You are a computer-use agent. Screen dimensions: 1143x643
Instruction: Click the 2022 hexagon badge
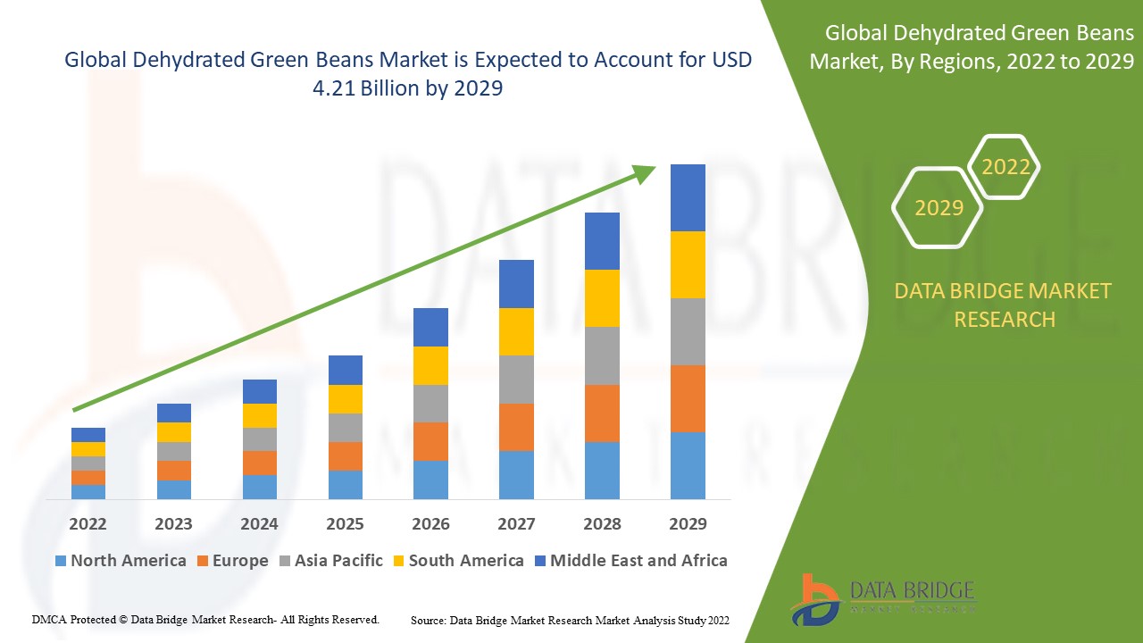(x=1005, y=167)
